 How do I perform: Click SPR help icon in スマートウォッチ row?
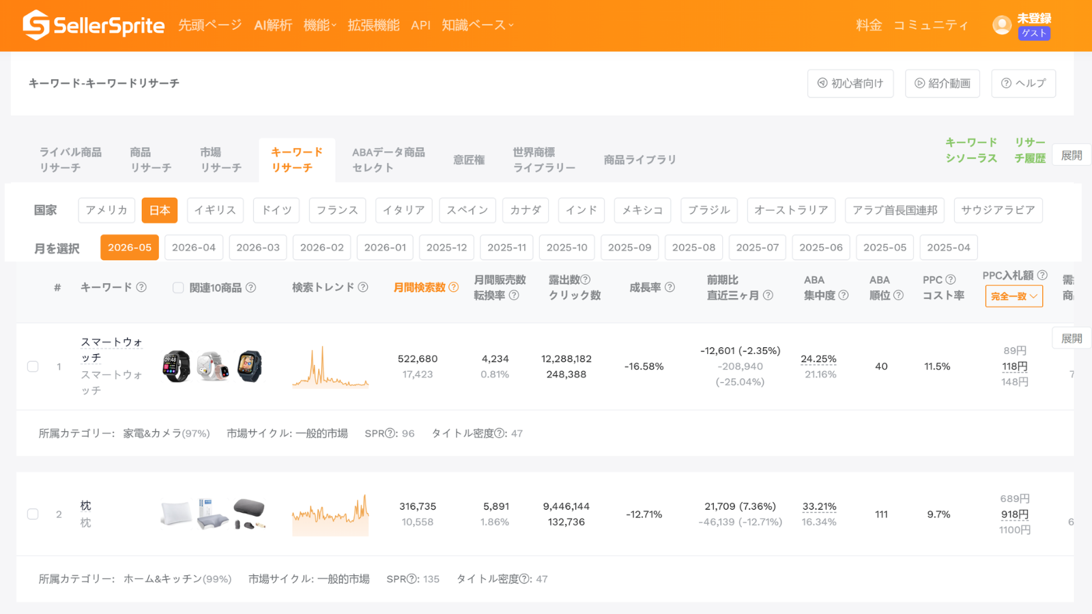pyautogui.click(x=390, y=433)
